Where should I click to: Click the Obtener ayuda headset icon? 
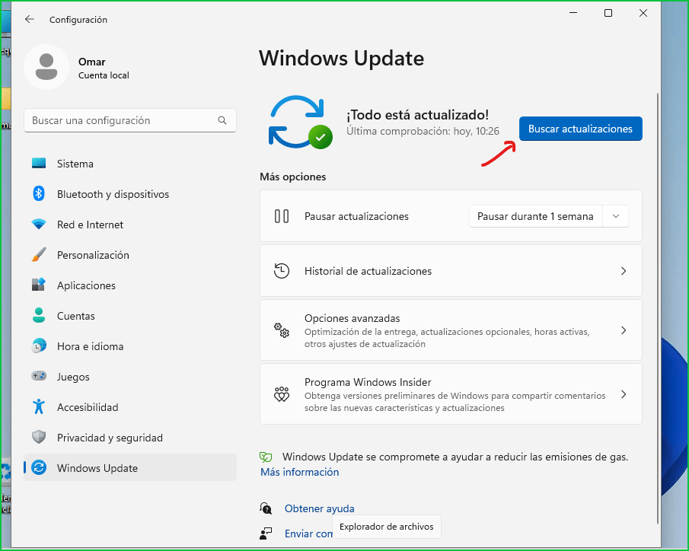[x=266, y=508]
